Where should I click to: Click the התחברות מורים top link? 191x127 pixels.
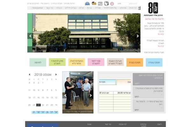pos(33,3)
